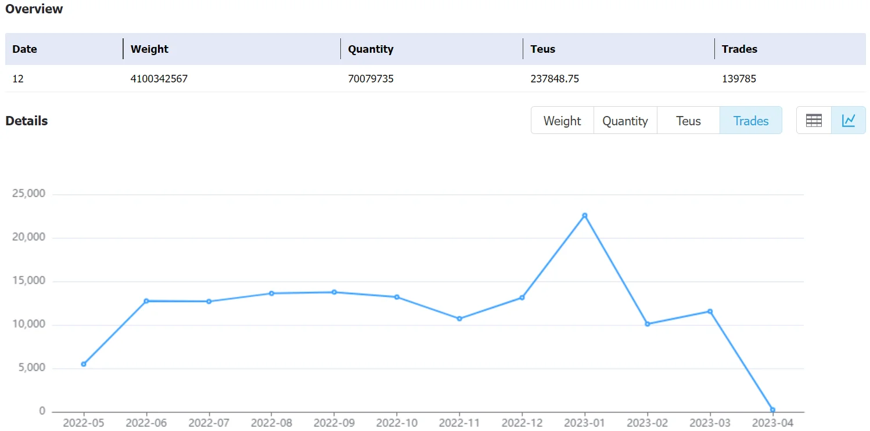Select the Trades tab
The width and height of the screenshot is (870, 431).
pos(751,121)
